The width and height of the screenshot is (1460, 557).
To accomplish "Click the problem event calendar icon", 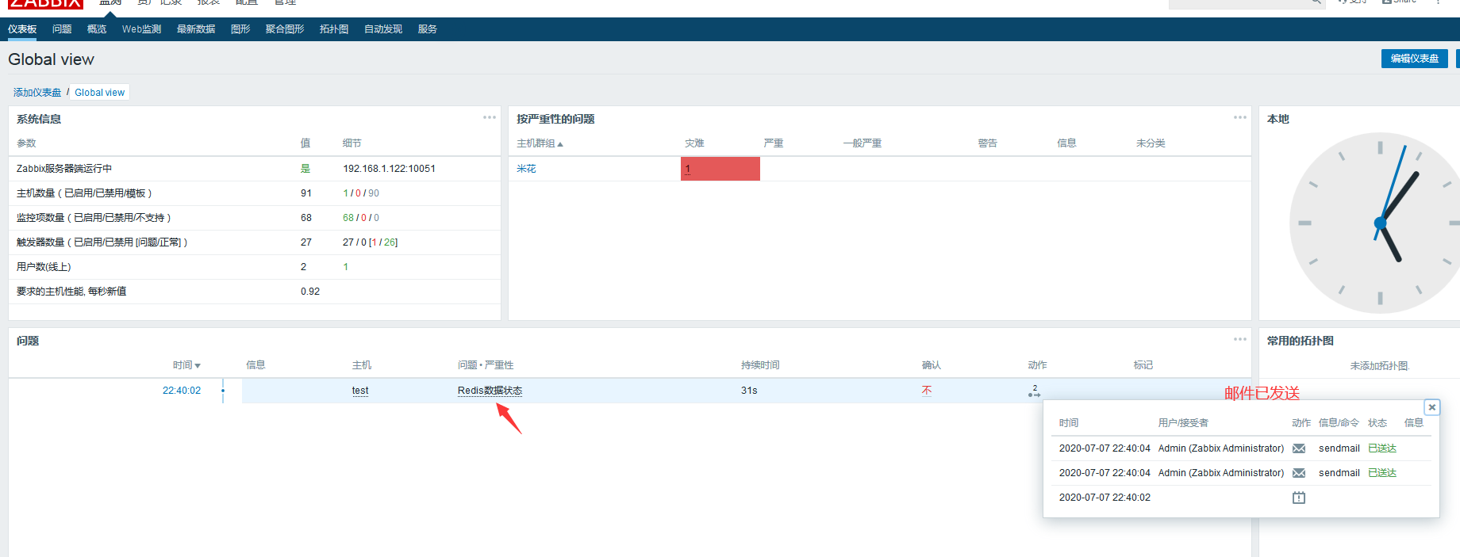I will click(x=1298, y=498).
